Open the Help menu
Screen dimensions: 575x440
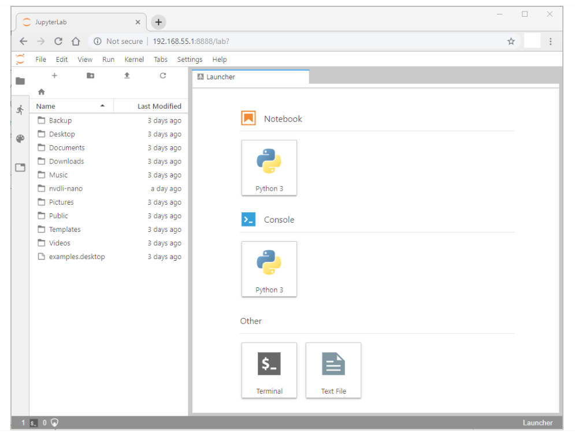click(219, 60)
